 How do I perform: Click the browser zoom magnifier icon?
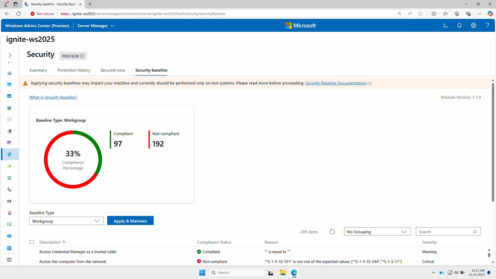coord(400,13)
